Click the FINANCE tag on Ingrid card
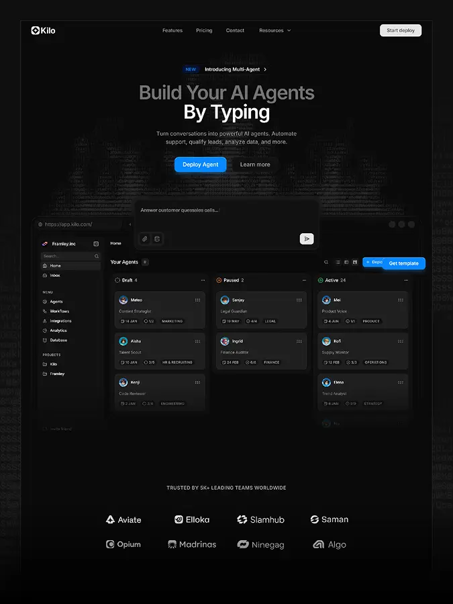Viewport: 453px width, 604px height. click(271, 363)
